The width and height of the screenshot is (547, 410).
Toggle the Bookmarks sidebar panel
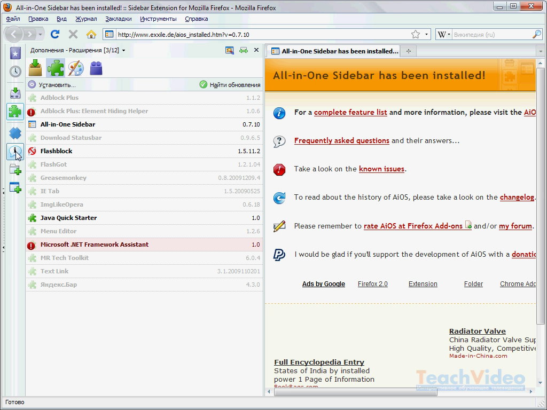pos(15,53)
